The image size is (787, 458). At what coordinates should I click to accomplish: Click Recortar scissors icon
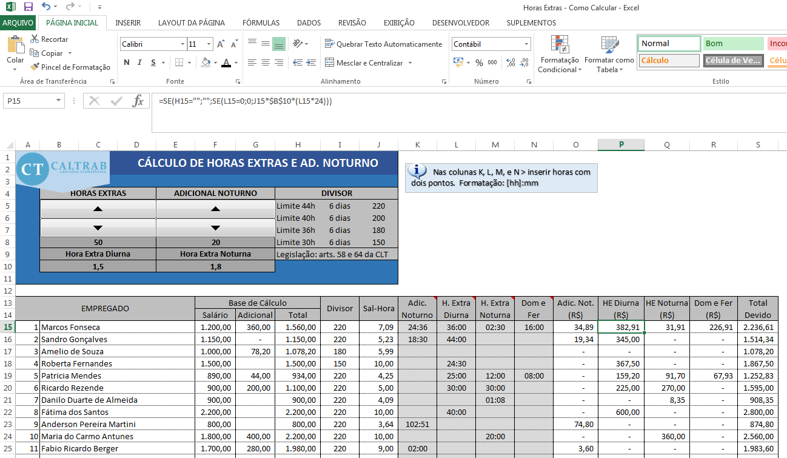click(35, 39)
